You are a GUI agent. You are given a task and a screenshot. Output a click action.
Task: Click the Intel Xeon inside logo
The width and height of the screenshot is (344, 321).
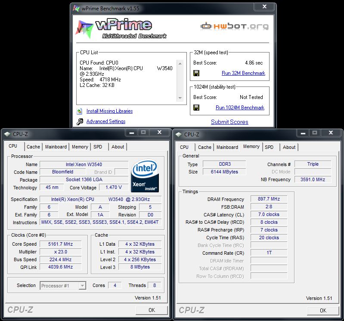[145, 176]
